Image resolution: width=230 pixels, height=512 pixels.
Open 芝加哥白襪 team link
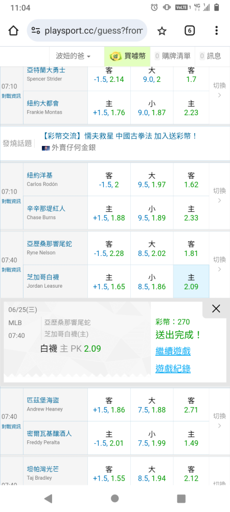tap(42, 277)
